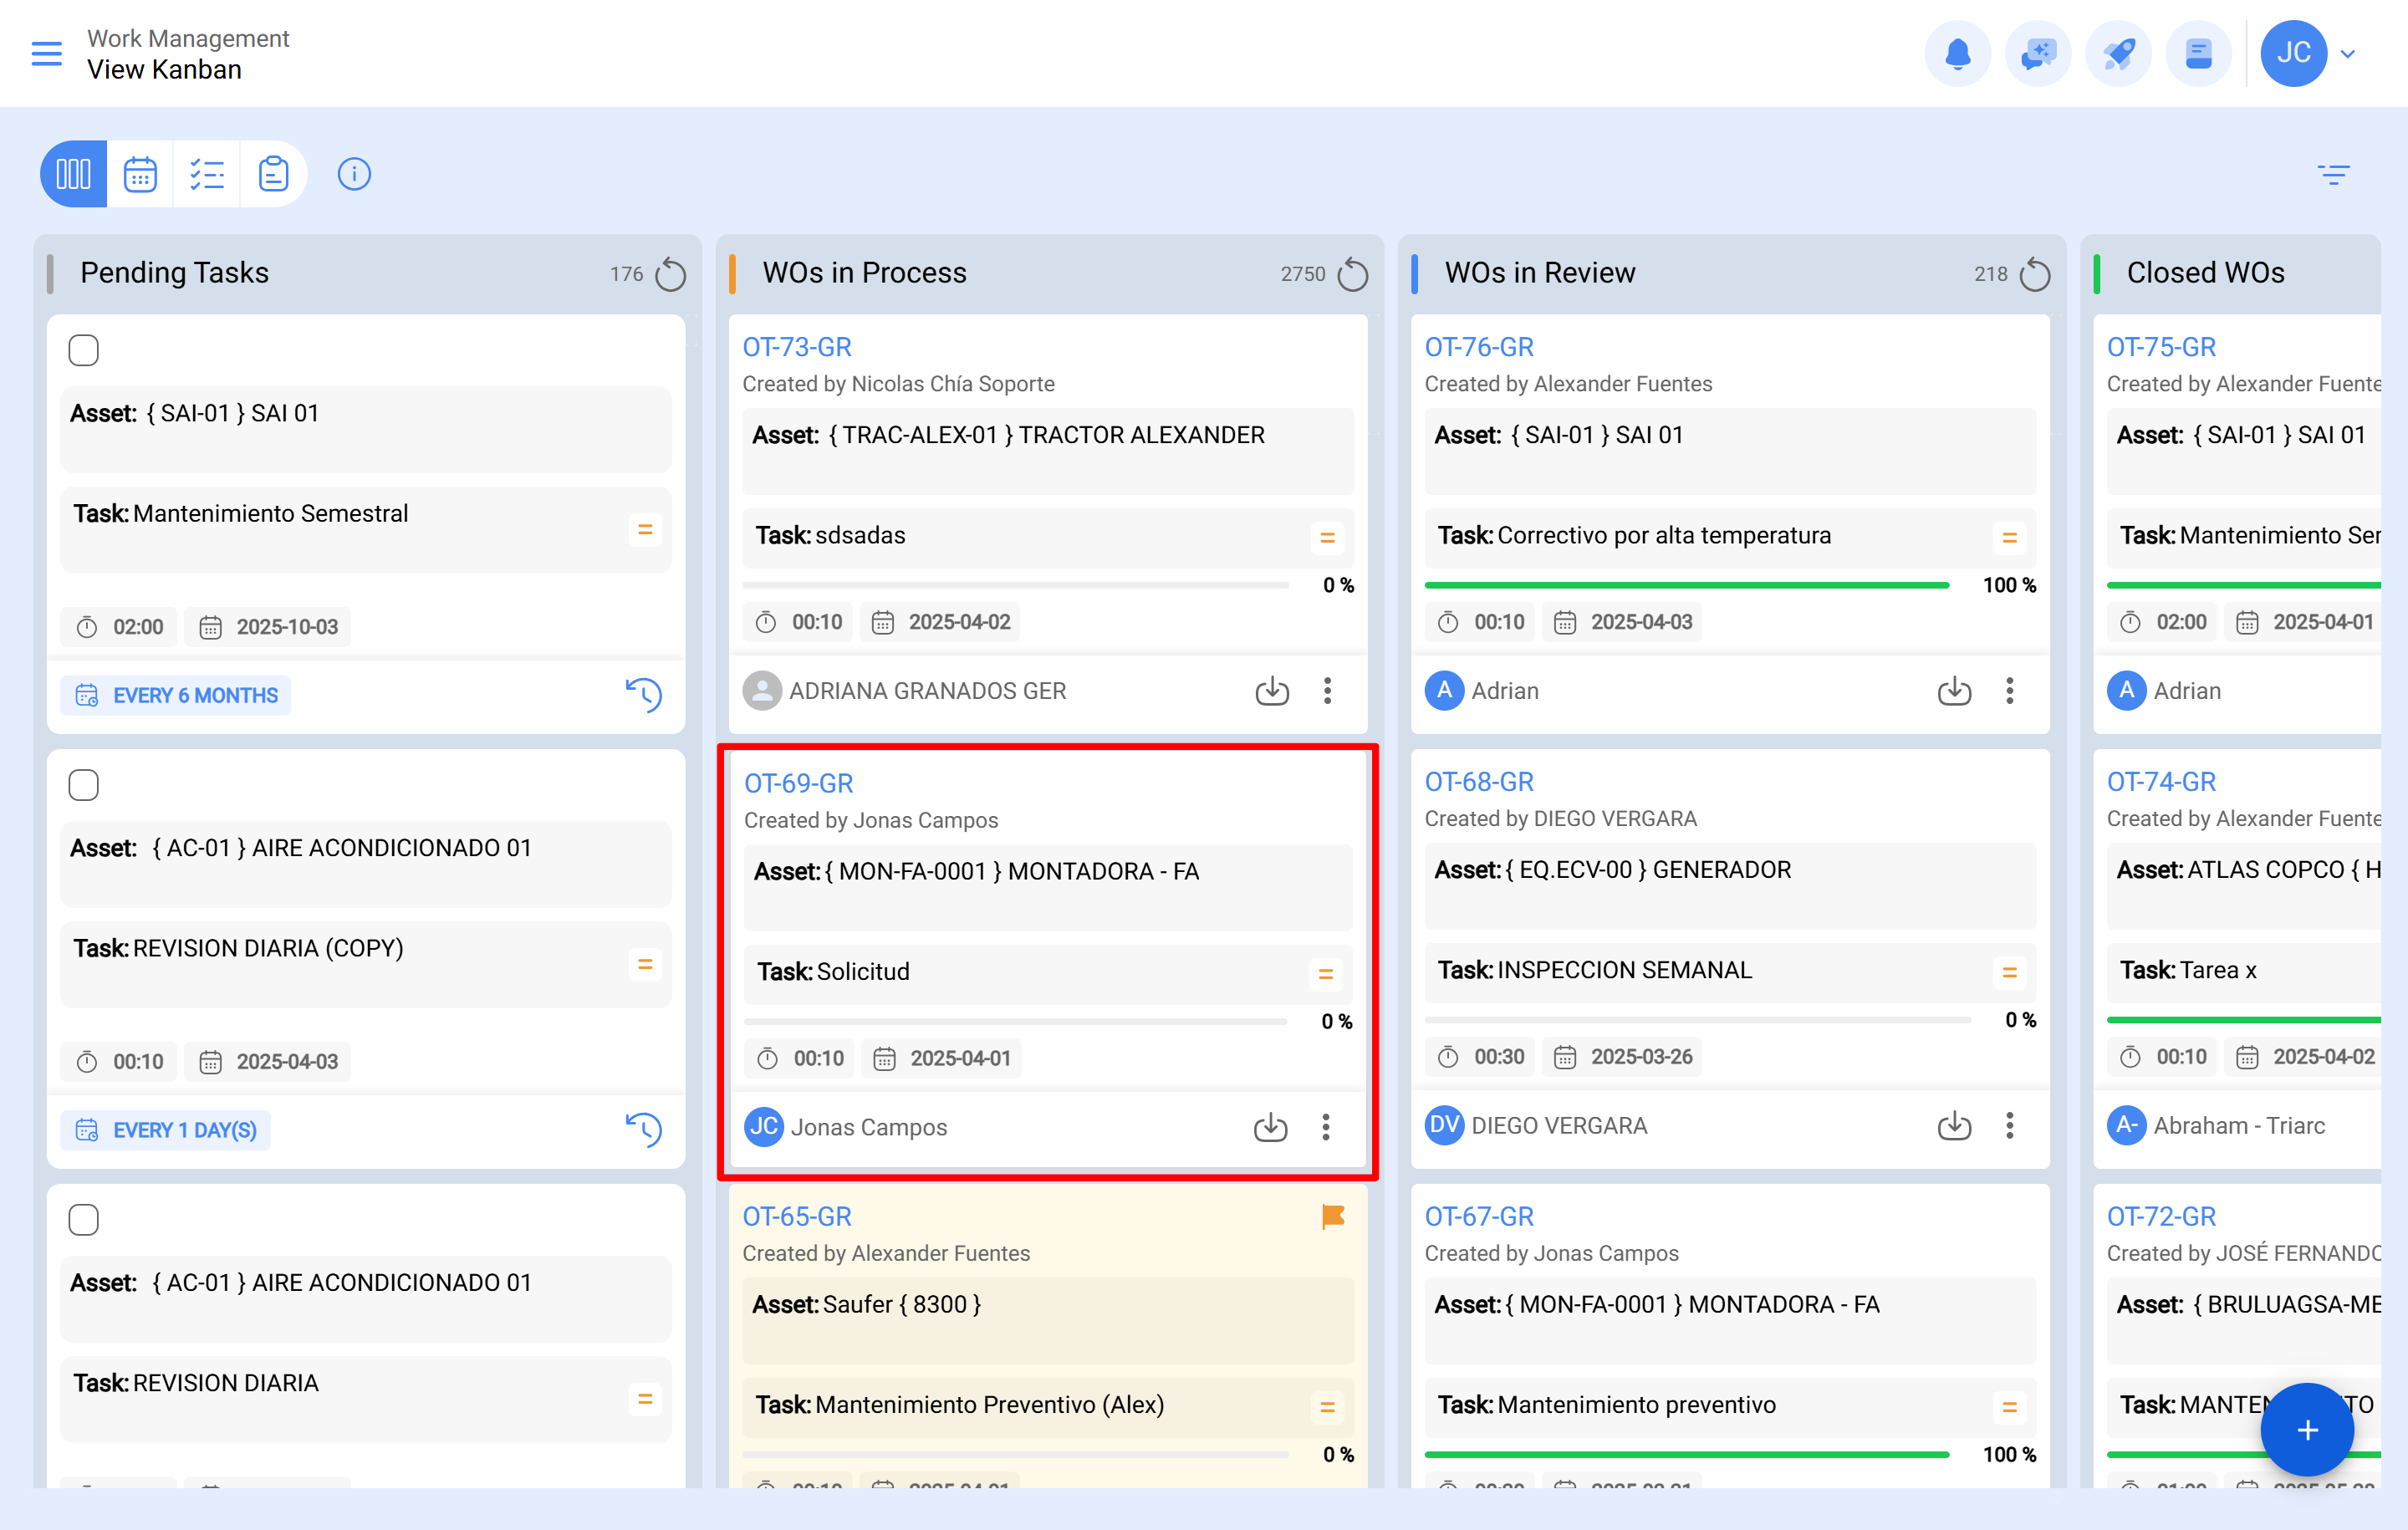Click the OT-76-GR 100% progress bar

(x=1686, y=585)
